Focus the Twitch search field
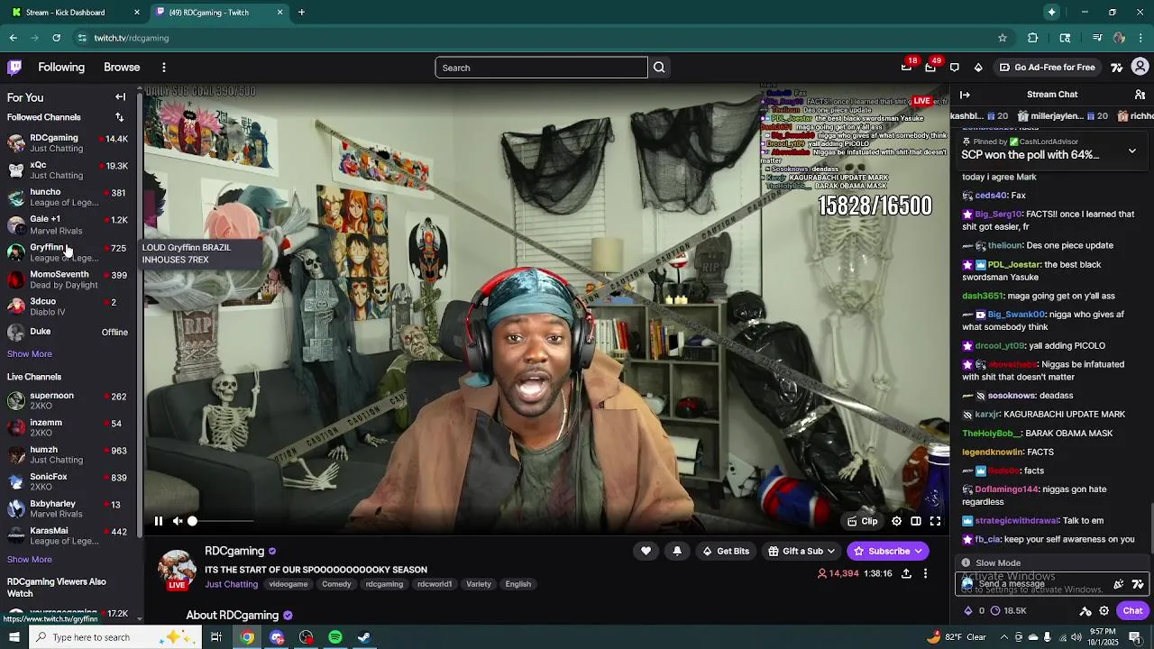Image resolution: width=1154 pixels, height=649 pixels. (541, 68)
